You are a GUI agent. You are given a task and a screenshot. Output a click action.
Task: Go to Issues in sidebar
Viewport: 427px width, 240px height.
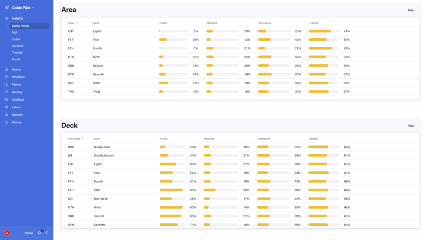16,59
